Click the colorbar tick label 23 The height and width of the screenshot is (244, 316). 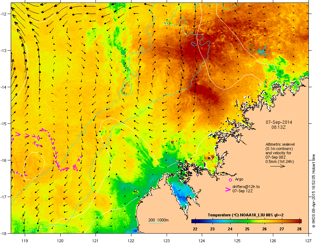(x=213, y=229)
